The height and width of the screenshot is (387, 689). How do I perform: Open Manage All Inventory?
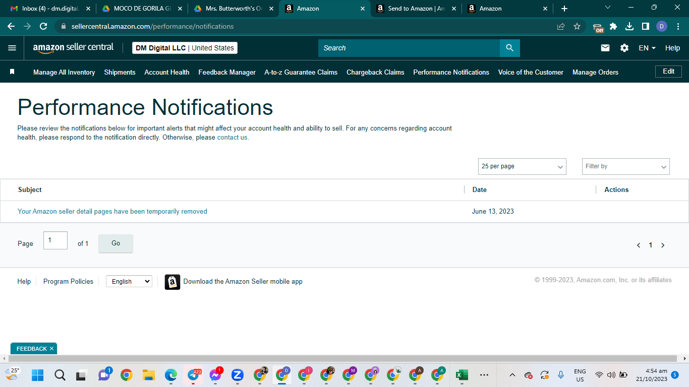click(x=64, y=72)
